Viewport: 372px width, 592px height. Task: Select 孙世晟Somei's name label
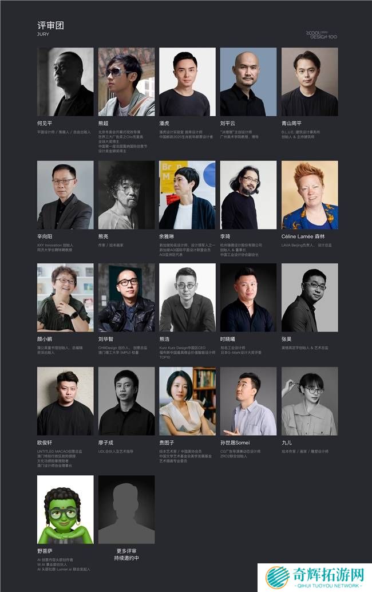tap(235, 443)
